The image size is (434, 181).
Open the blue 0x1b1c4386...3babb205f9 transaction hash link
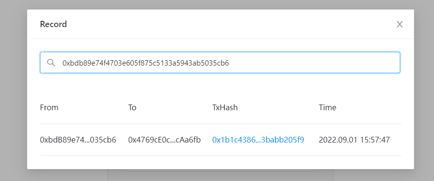click(258, 140)
